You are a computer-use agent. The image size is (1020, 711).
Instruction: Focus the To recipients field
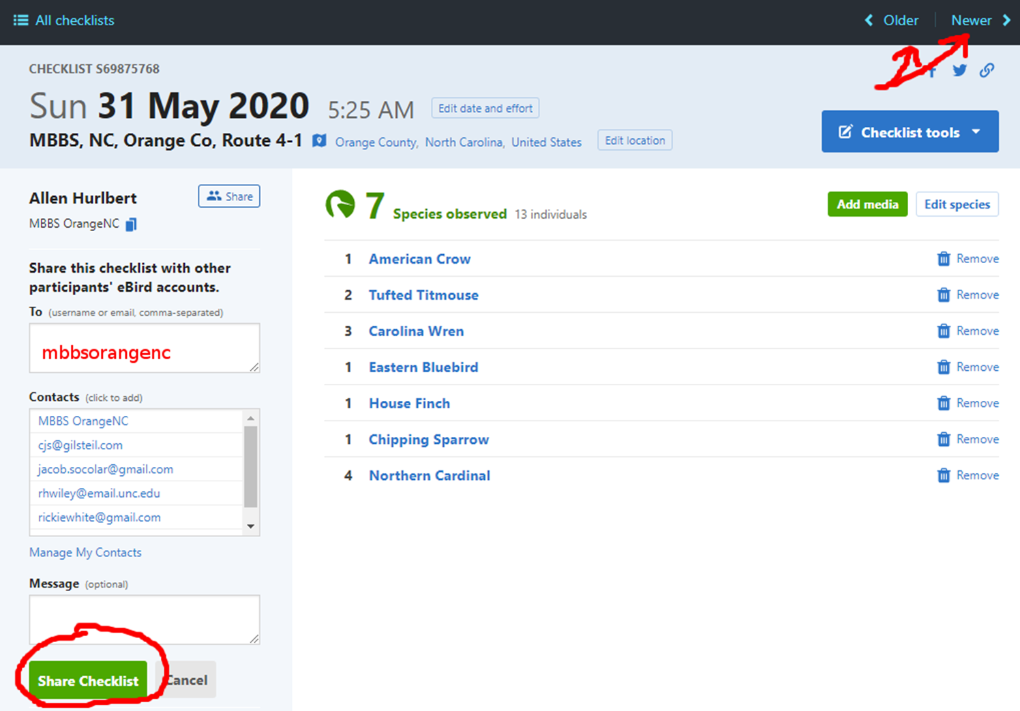tap(145, 348)
